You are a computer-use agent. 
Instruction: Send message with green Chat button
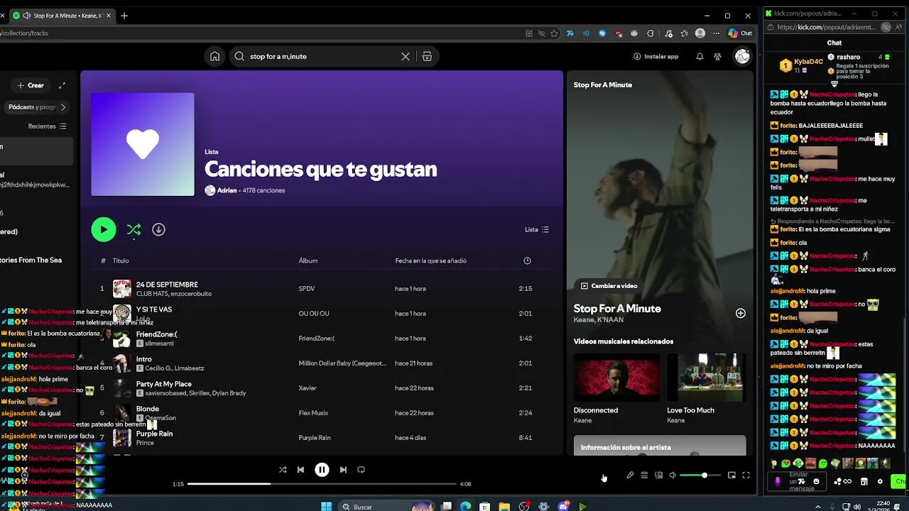pos(899,481)
